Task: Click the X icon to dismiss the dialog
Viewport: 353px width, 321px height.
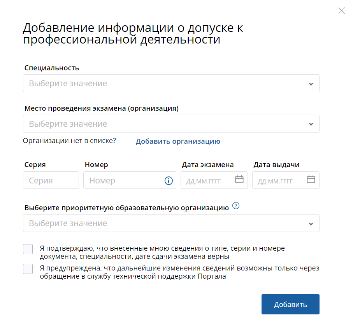Action: tap(341, 11)
